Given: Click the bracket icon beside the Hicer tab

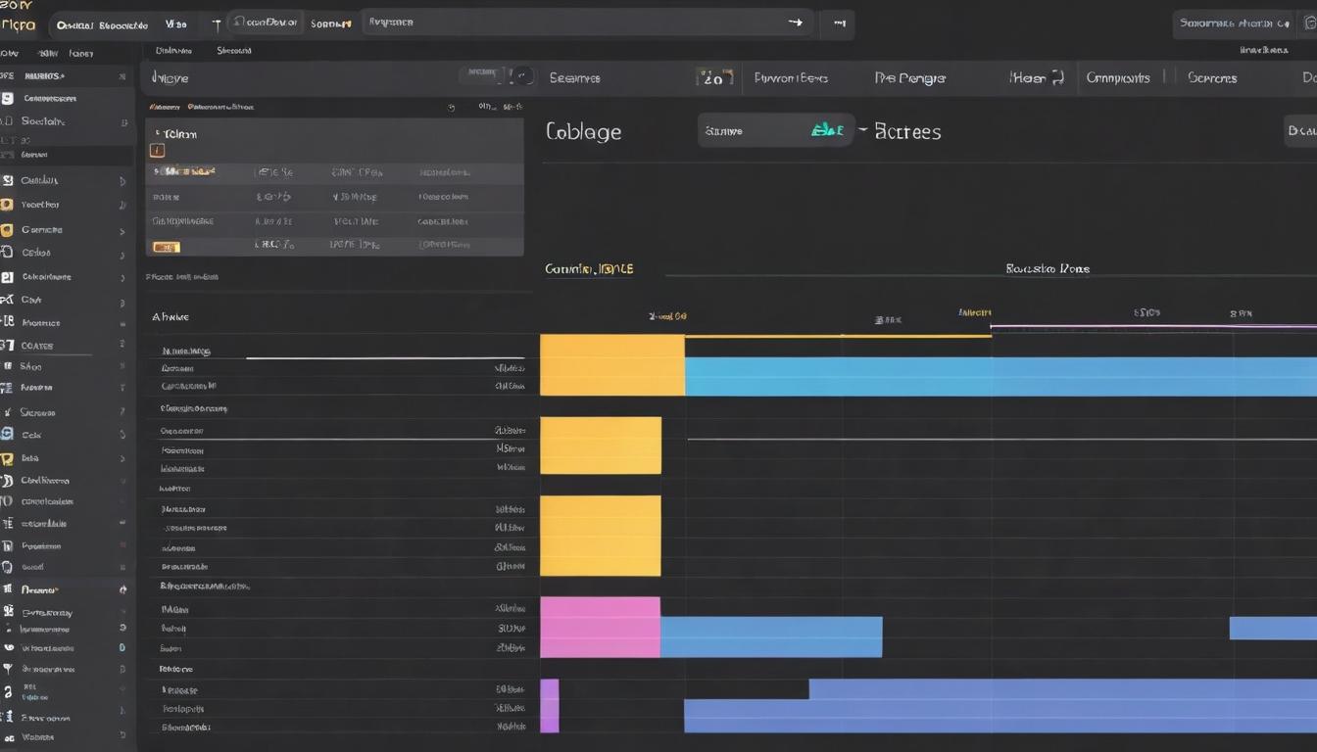Looking at the screenshot, I should point(1057,77).
